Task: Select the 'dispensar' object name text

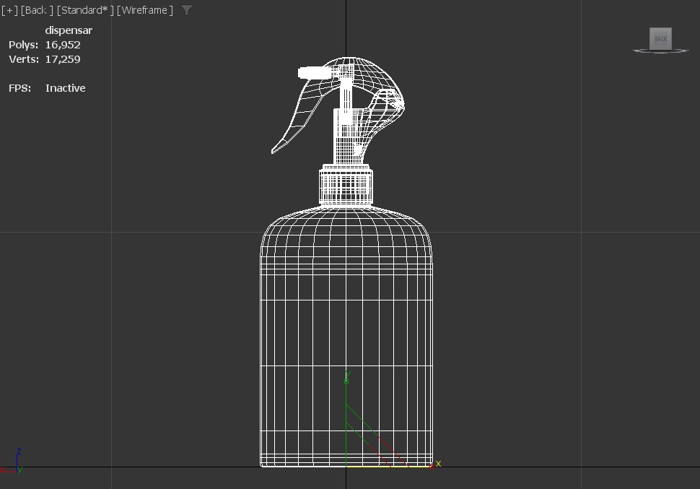Action: pos(69,30)
